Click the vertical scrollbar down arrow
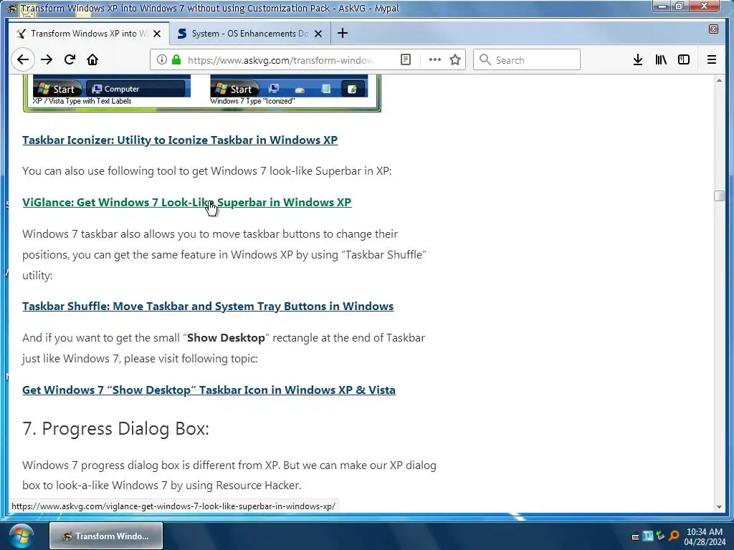 [719, 506]
